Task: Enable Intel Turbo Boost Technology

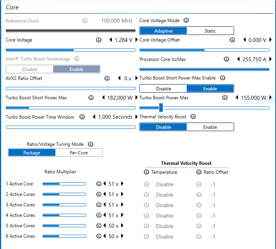Action: tap(76, 69)
